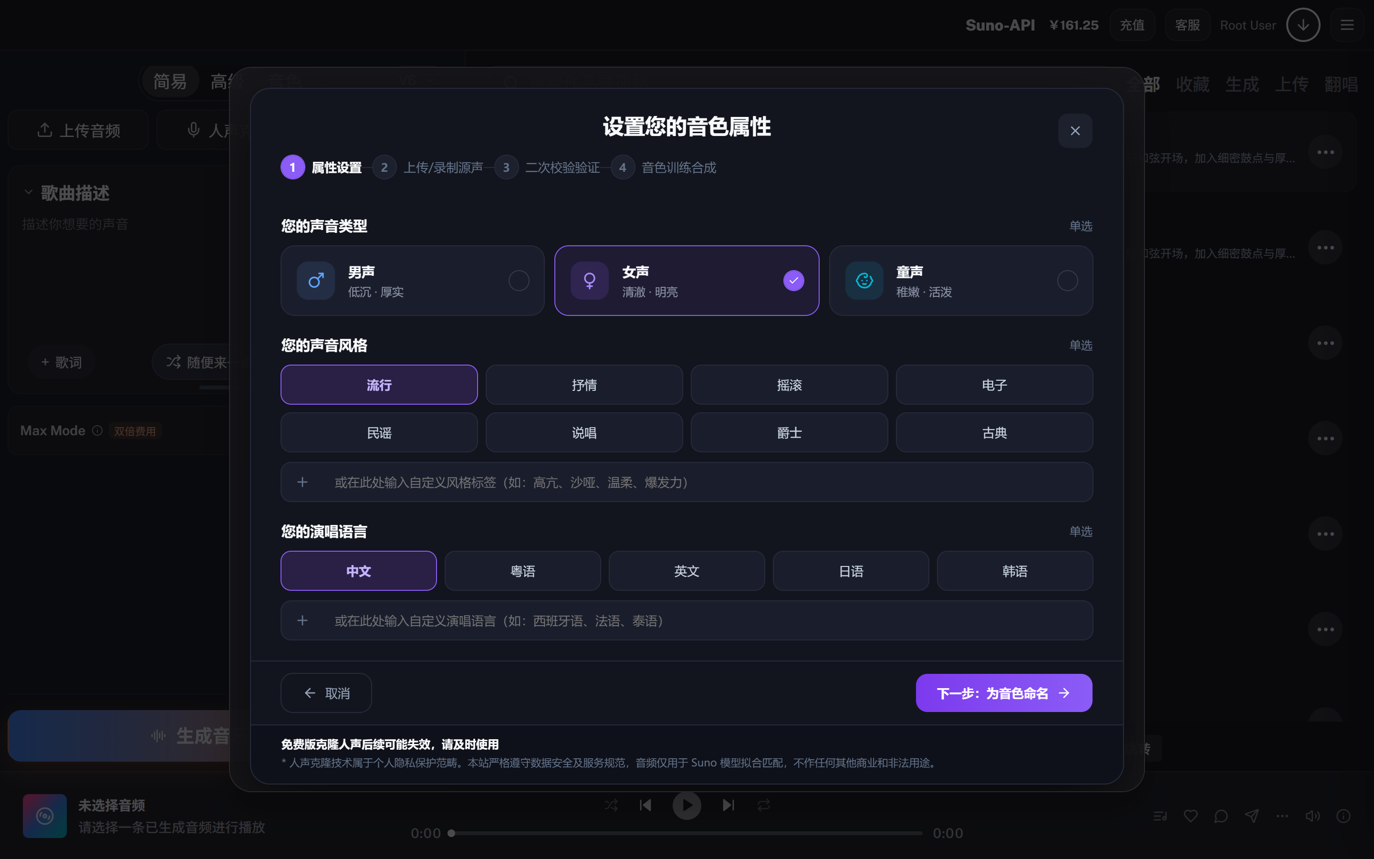This screenshot has width=1374, height=859.
Task: Choose the 电子 voice style
Action: (994, 385)
